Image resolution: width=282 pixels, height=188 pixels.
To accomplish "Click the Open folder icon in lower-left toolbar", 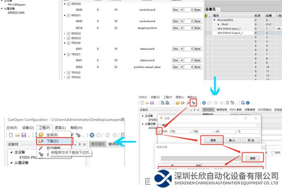I will pyautogui.click(x=17, y=134).
